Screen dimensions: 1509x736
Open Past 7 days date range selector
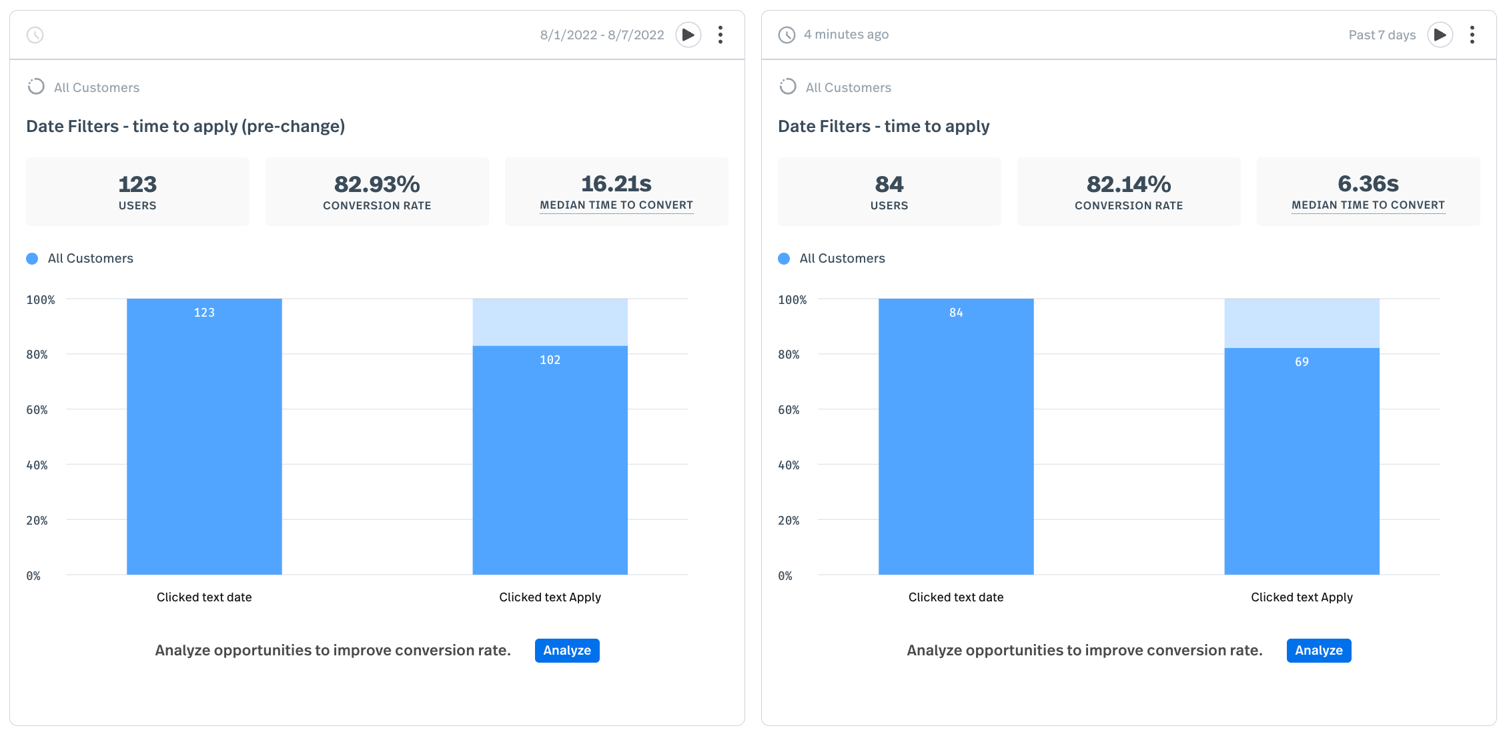pos(1382,35)
